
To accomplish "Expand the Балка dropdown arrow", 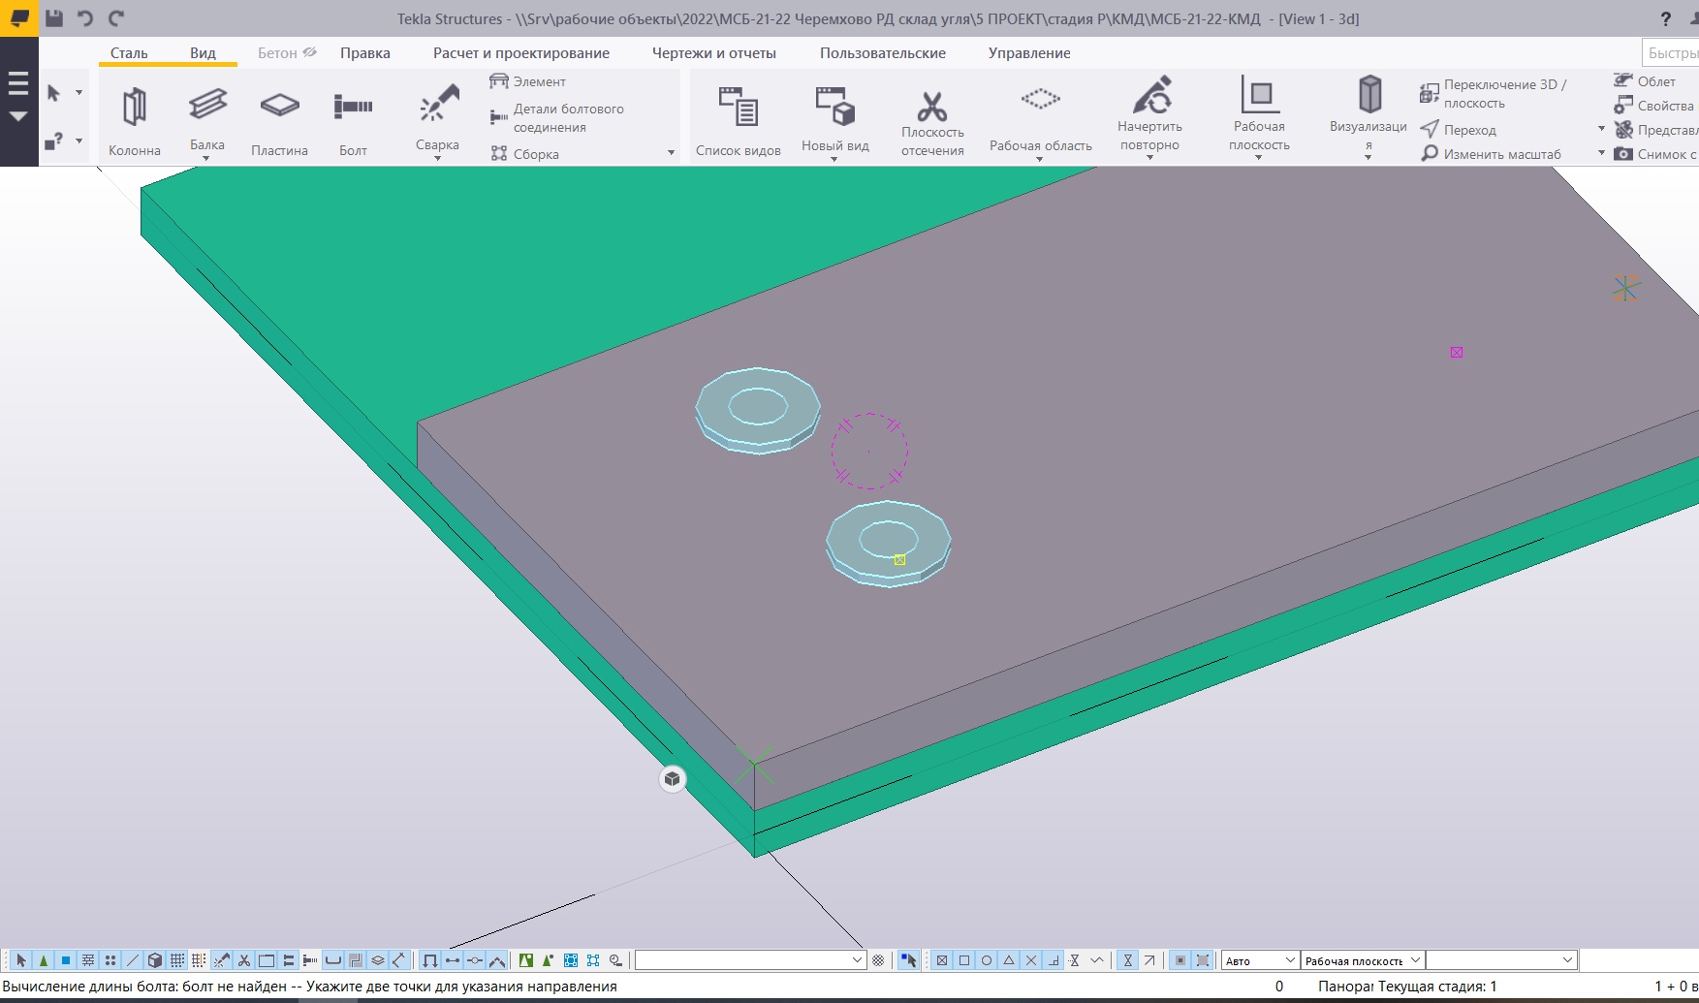I will click(206, 159).
